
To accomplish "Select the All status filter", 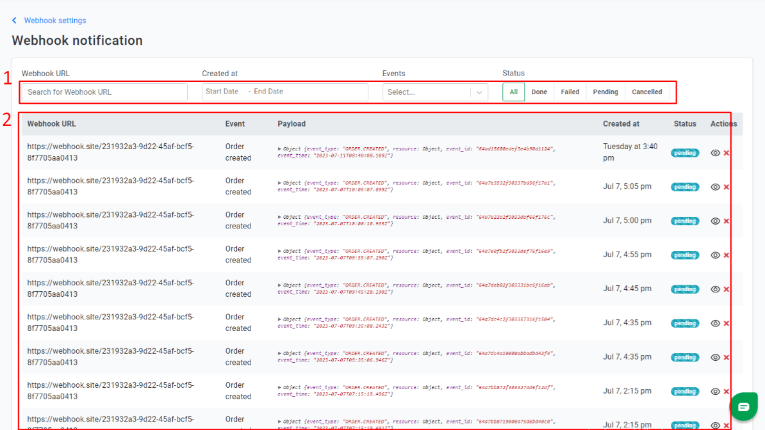I will (513, 92).
